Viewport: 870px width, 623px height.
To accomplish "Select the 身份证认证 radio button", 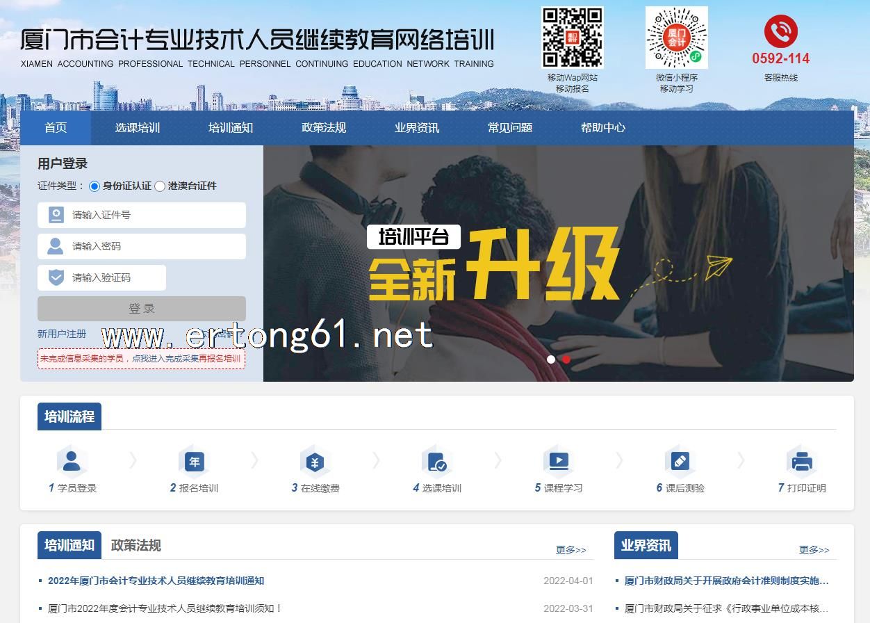I will click(x=95, y=186).
